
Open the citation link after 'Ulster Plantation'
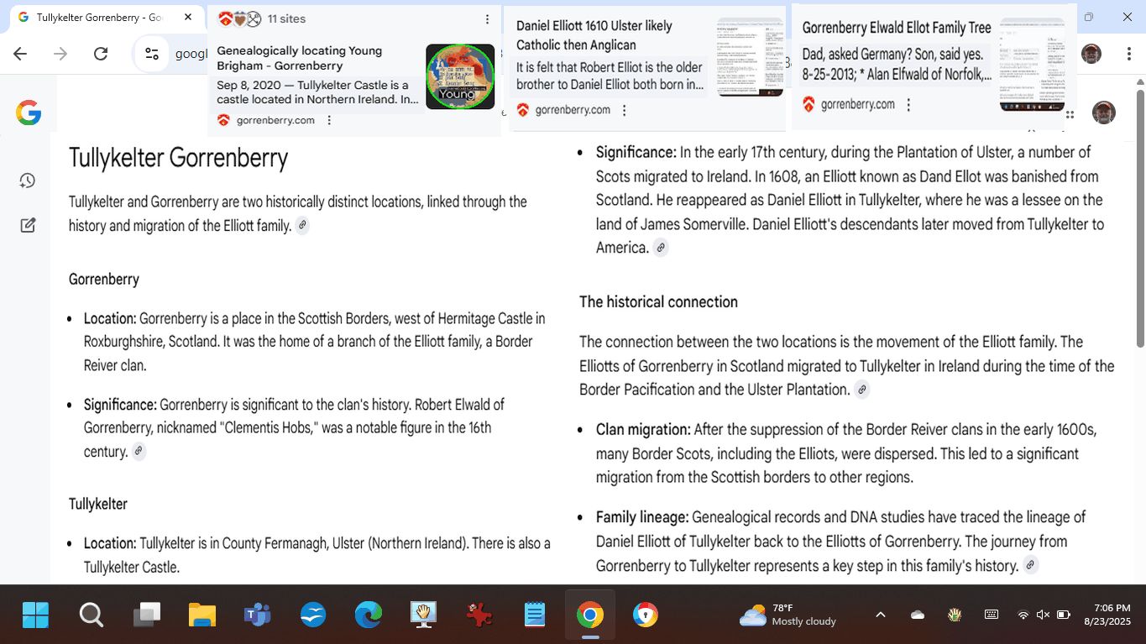(x=861, y=390)
